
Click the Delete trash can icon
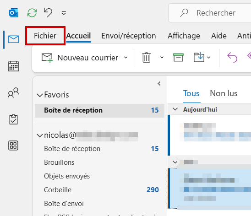point(146,57)
